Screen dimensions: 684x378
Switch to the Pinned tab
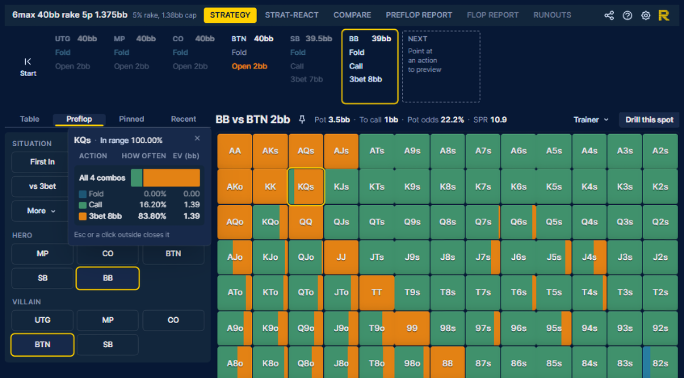(131, 119)
